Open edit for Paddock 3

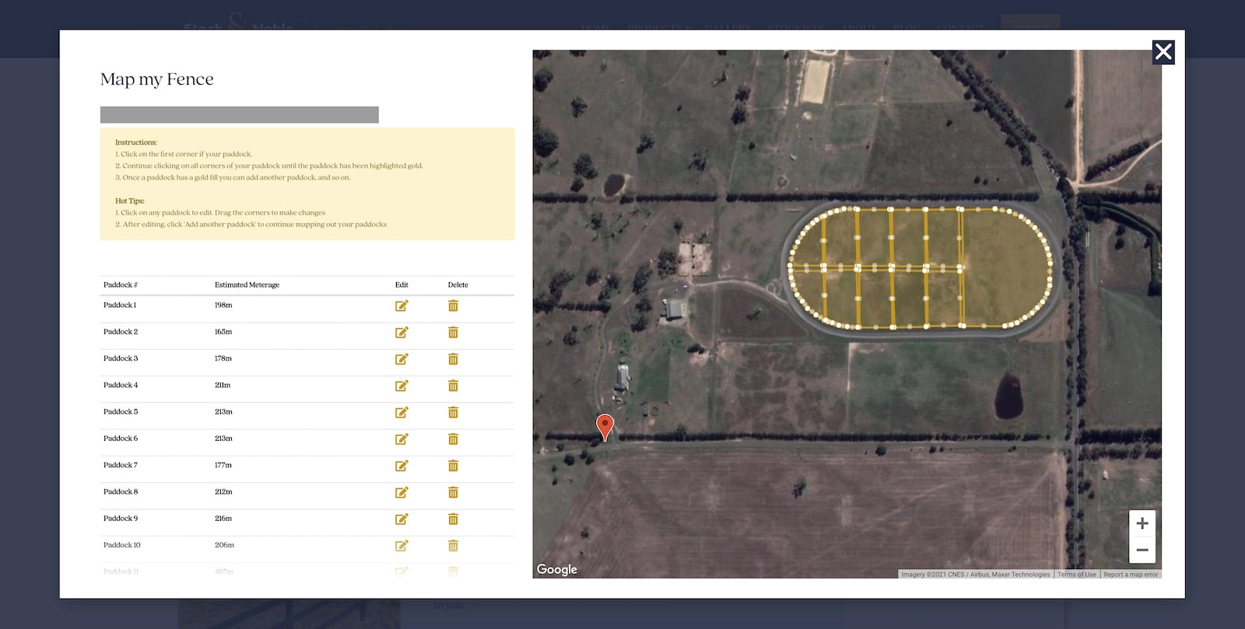[402, 359]
